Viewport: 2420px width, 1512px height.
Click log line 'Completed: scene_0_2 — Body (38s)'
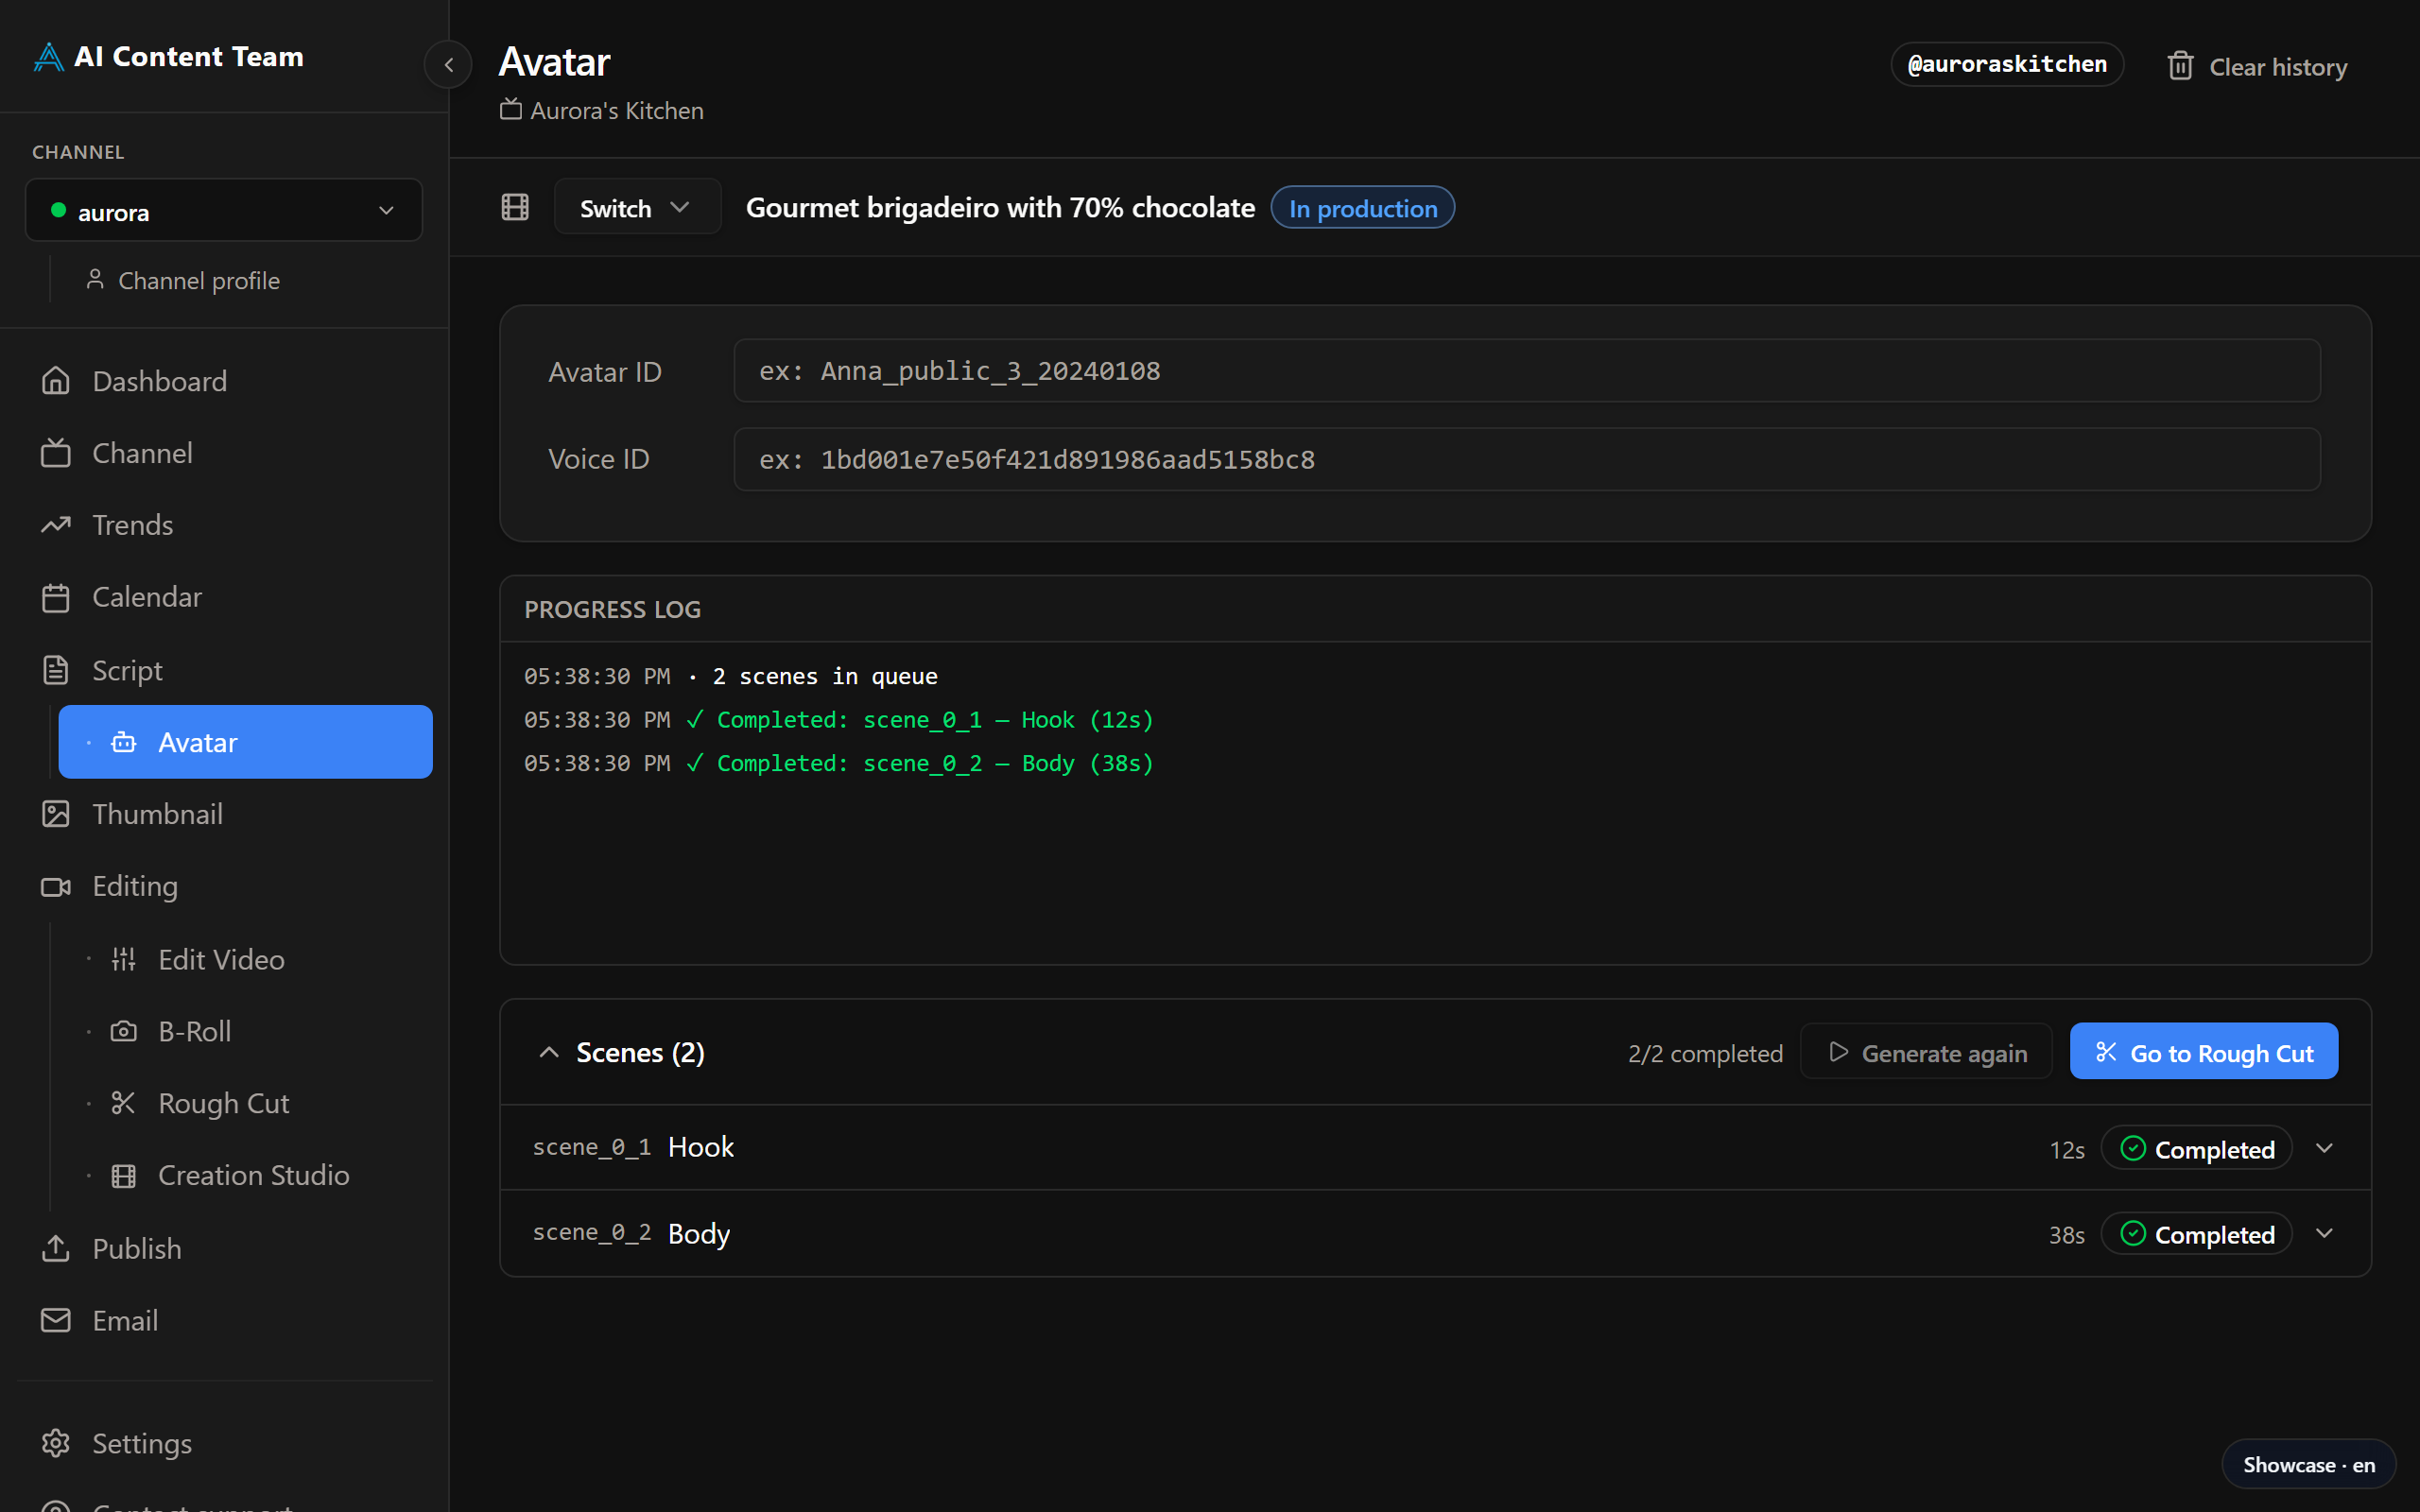[x=839, y=763]
